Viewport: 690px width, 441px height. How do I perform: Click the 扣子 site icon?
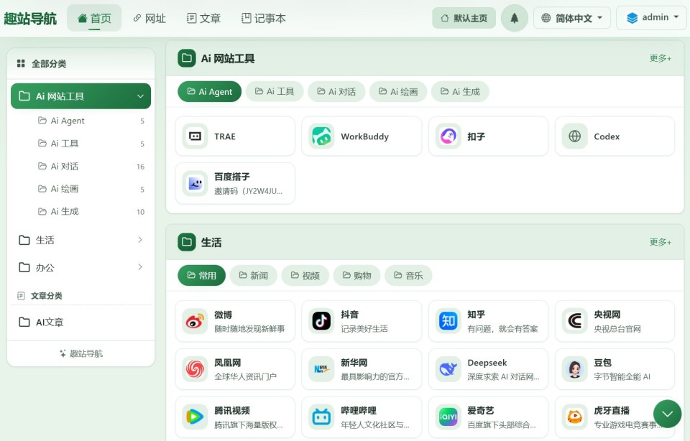pos(448,136)
